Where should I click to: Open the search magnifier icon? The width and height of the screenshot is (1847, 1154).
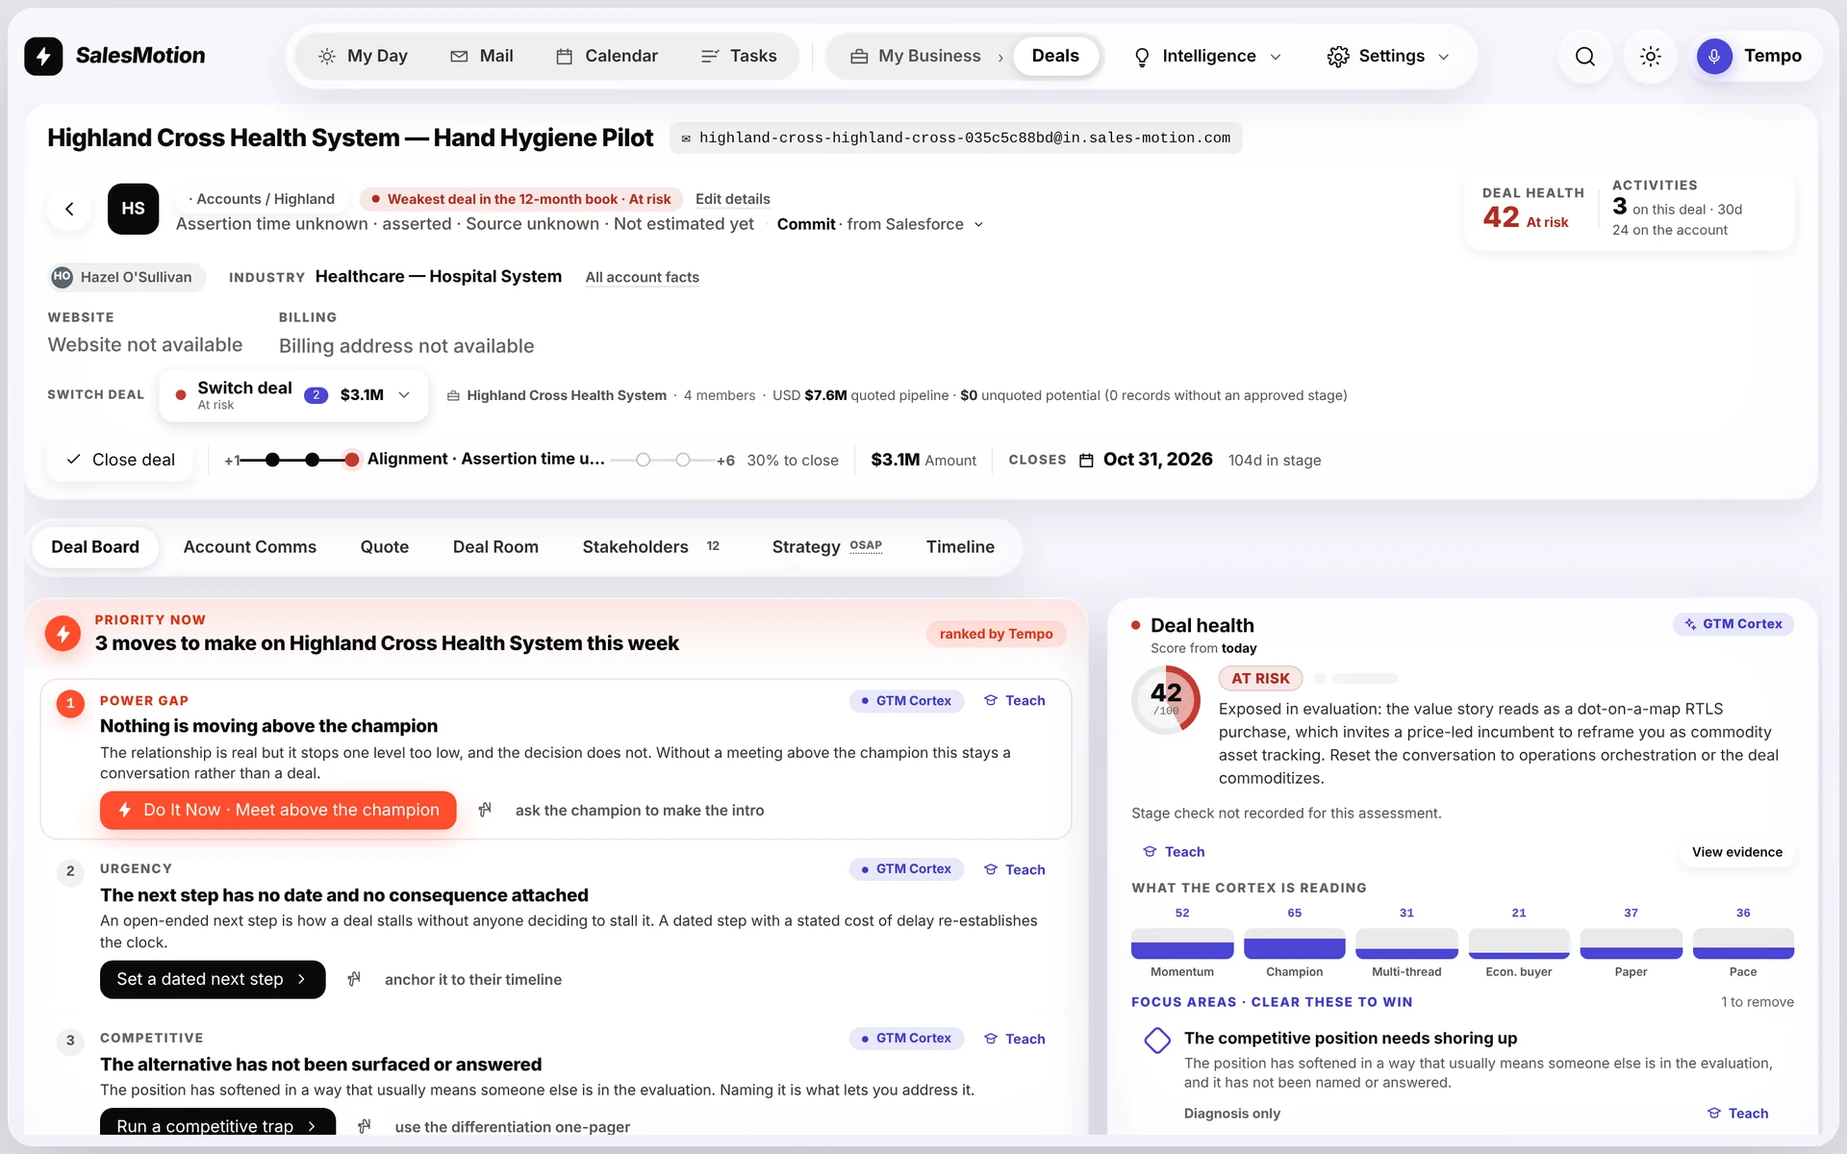[1584, 56]
